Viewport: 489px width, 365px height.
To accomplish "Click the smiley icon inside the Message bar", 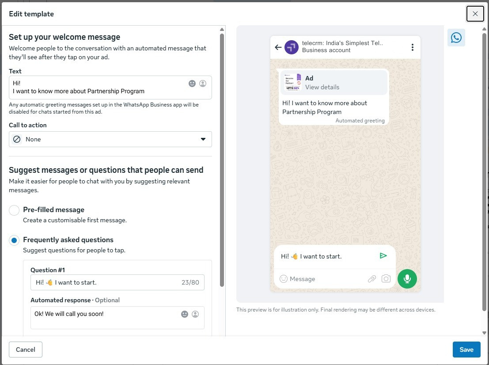I will (x=283, y=278).
